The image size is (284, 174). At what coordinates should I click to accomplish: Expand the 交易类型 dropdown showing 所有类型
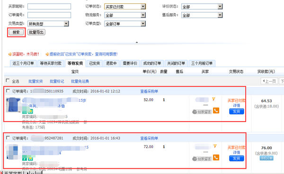tap(48, 24)
